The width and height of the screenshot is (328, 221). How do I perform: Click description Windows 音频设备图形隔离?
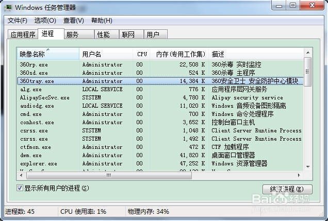(249, 106)
